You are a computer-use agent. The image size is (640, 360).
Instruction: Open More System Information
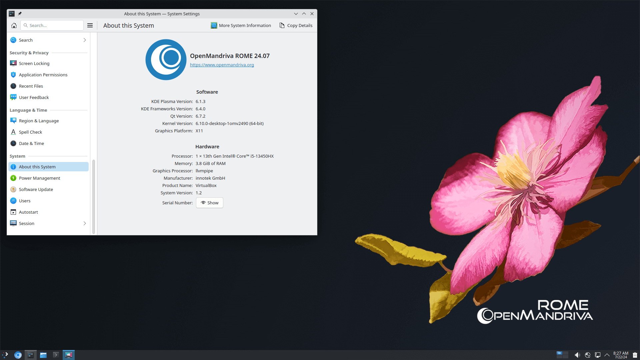pos(241,25)
